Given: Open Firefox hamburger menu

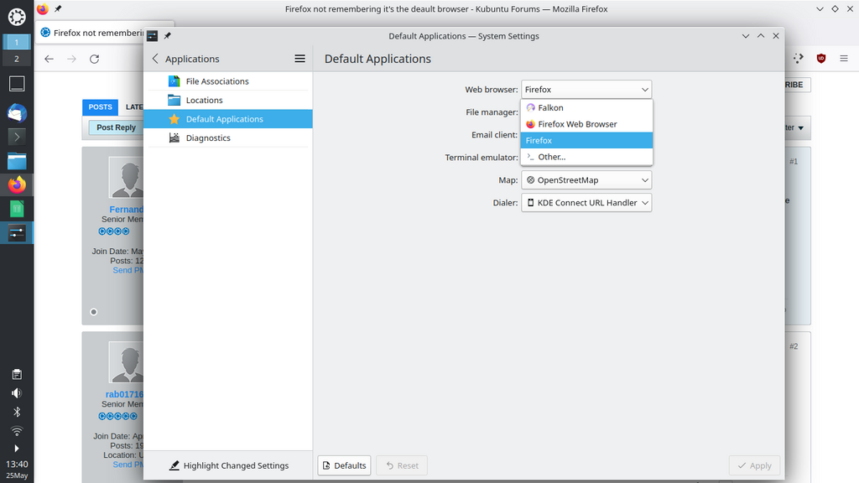Looking at the screenshot, I should (843, 59).
